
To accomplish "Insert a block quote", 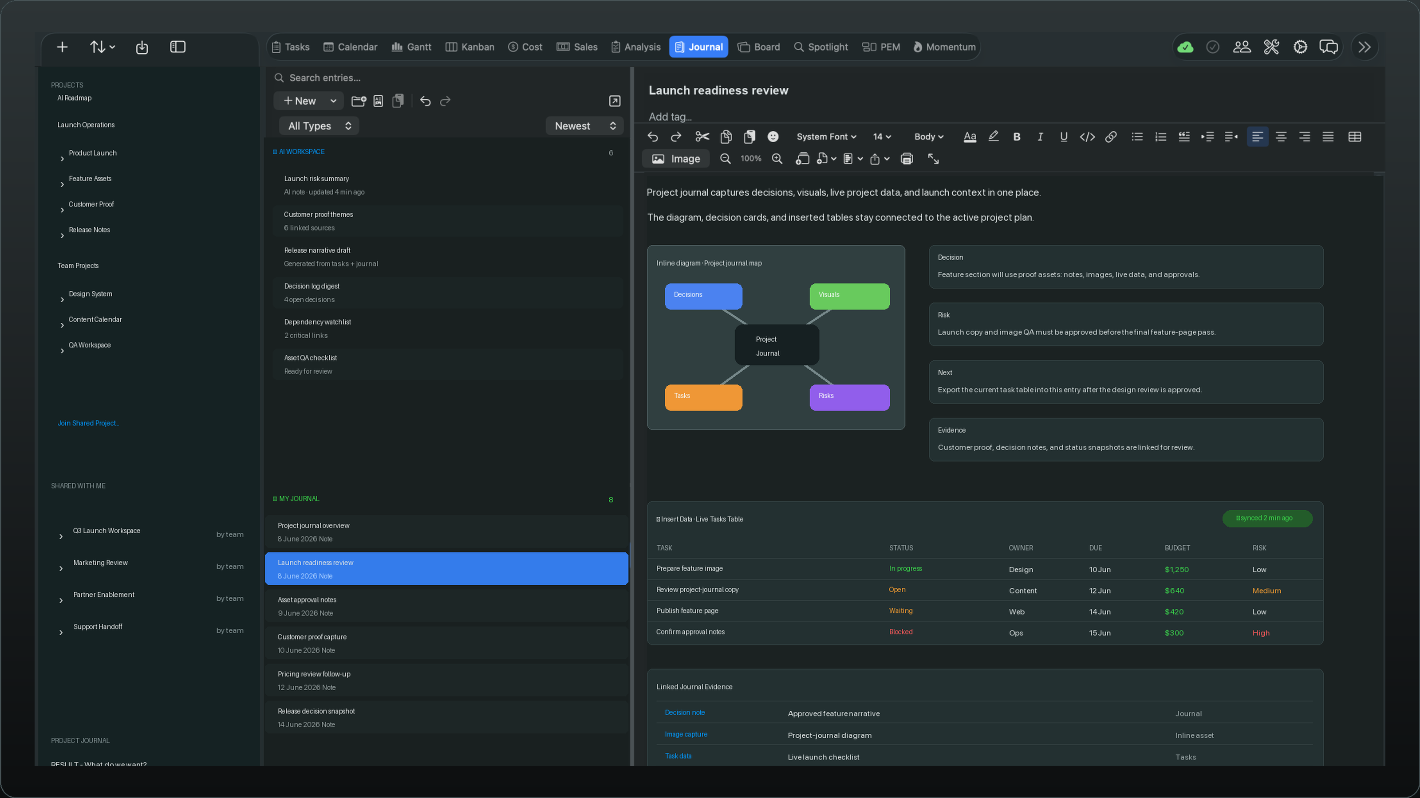I will pos(1183,137).
